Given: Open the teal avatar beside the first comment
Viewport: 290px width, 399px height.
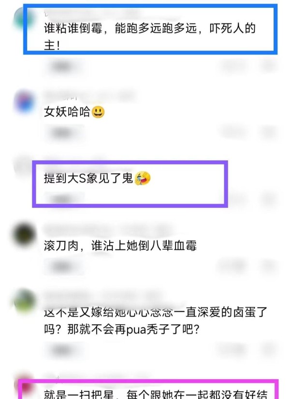Looking at the screenshot, I should pos(24,18).
